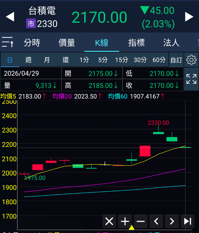
Task: Open the 法人 tab
Action: pyautogui.click(x=171, y=43)
